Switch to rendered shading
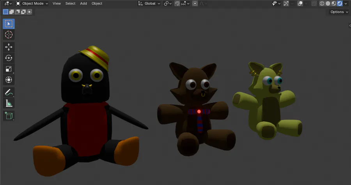Viewport: 351px width, 185px height. 340,4
